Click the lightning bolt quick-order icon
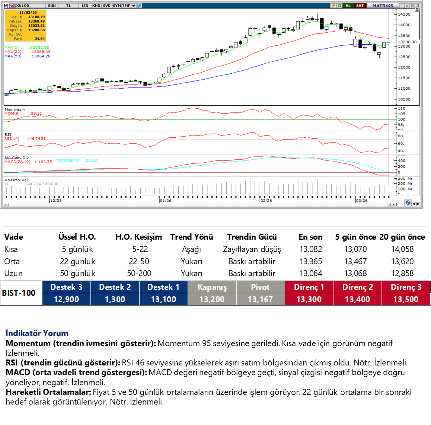The image size is (431, 425). [333, 6]
